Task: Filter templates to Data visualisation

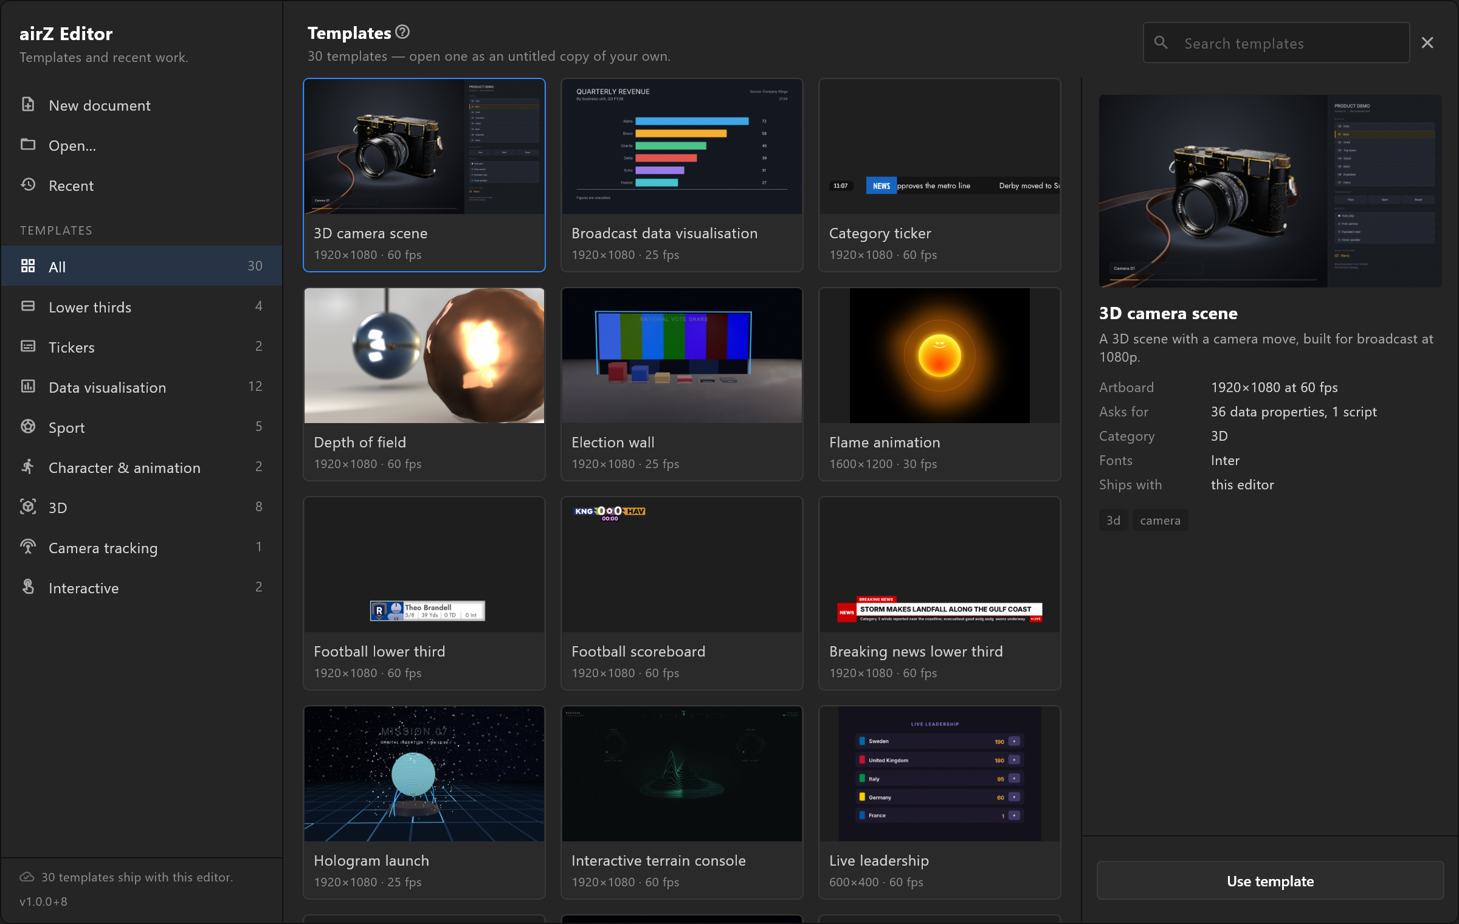Action: [142, 387]
